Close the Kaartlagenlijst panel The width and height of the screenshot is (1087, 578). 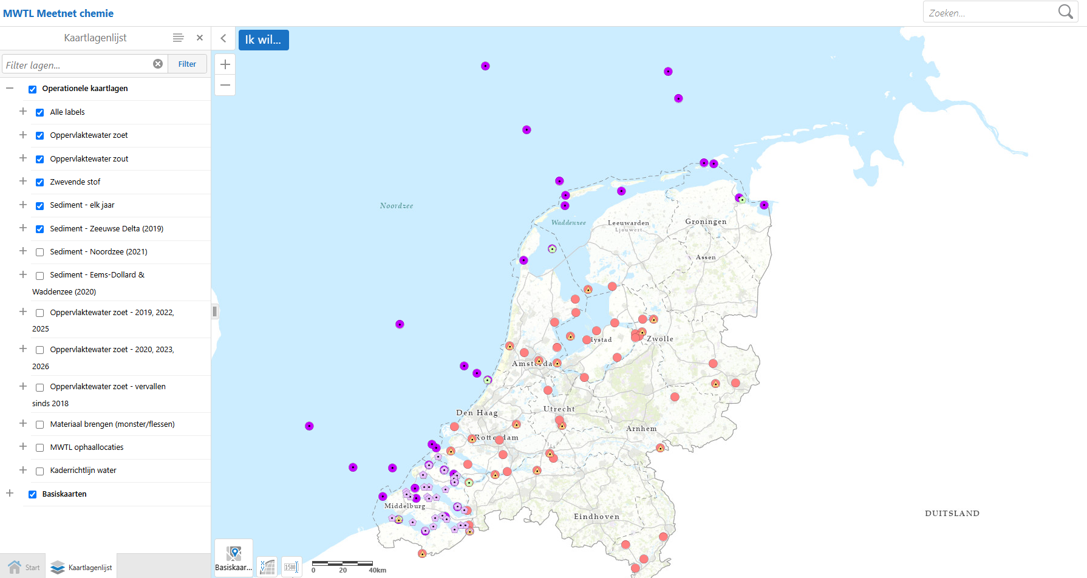[x=200, y=38]
